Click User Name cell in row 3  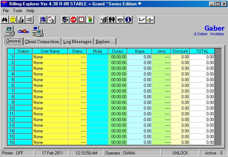[50, 68]
